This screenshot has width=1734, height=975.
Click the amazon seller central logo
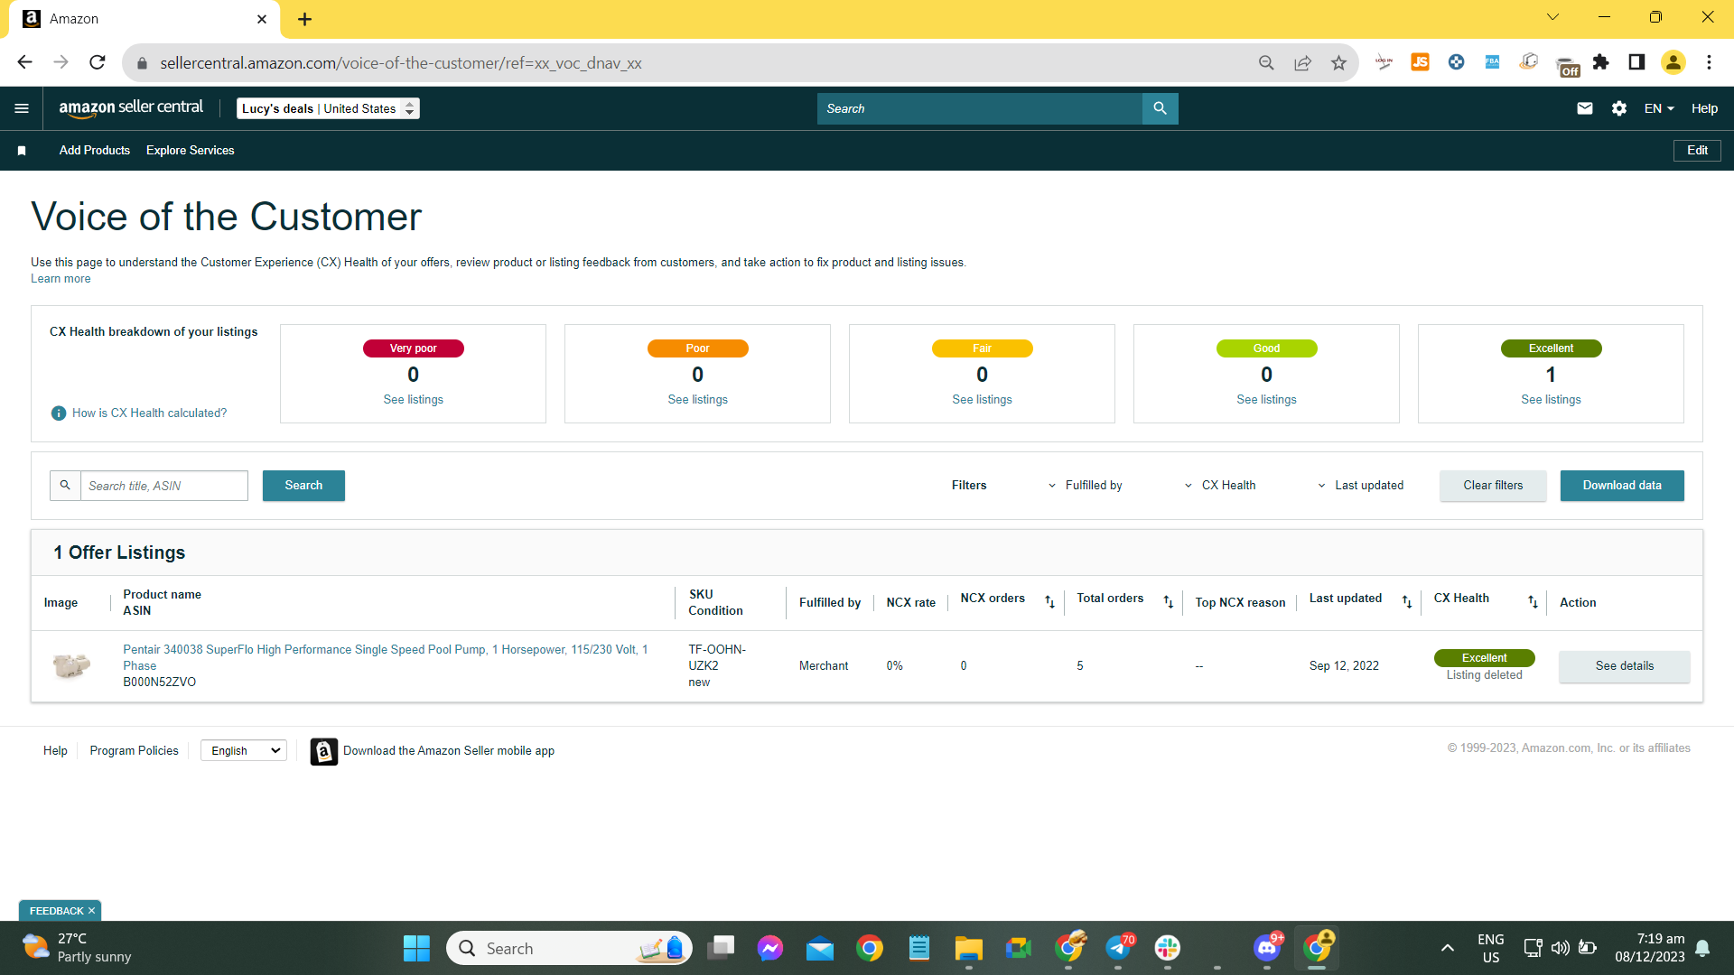[x=131, y=108]
